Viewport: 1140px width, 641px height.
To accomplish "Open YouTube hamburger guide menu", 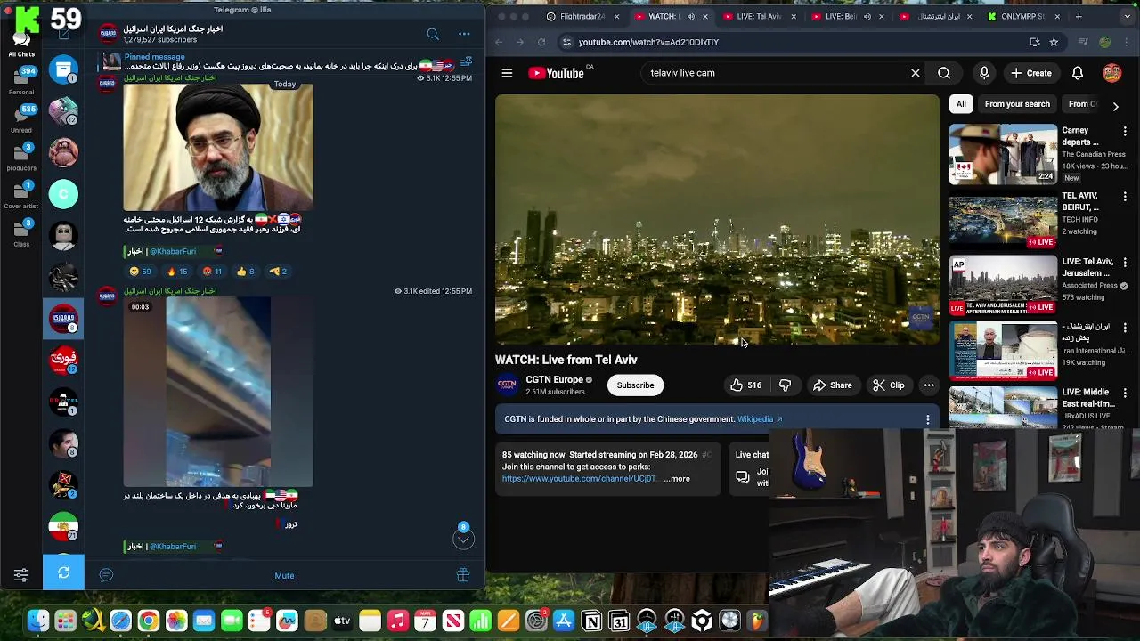I will (507, 73).
